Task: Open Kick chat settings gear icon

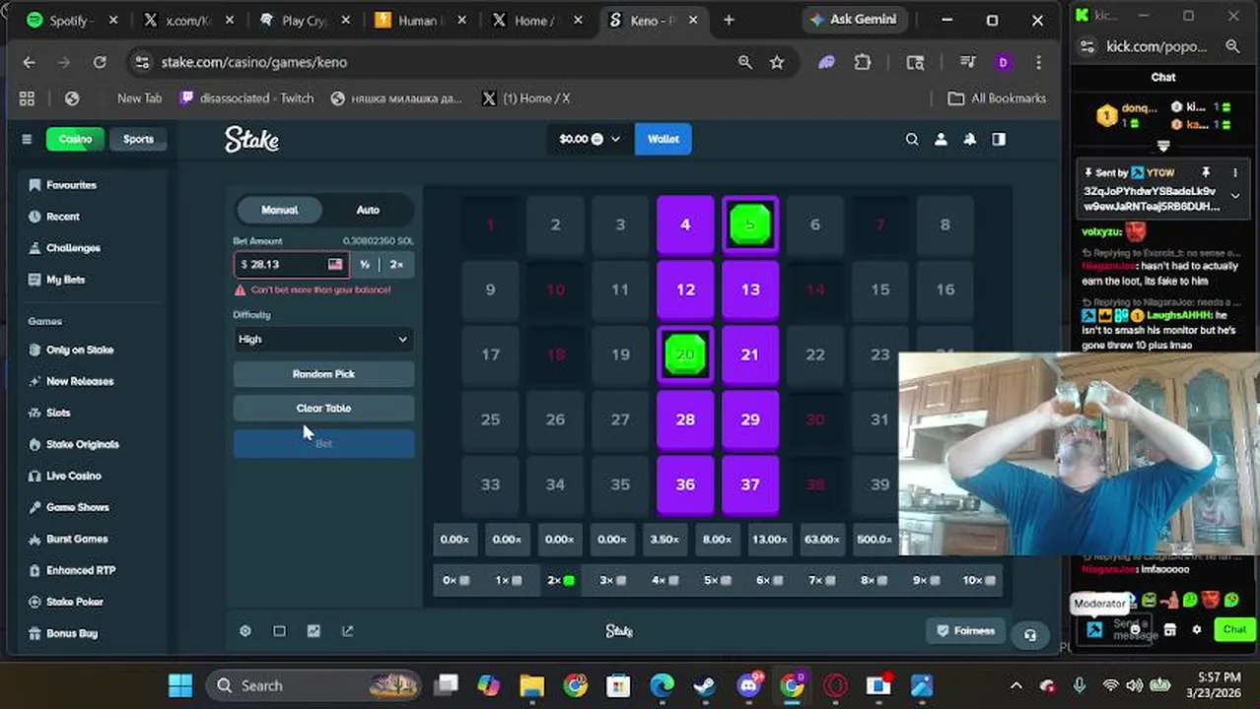Action: click(x=1197, y=629)
